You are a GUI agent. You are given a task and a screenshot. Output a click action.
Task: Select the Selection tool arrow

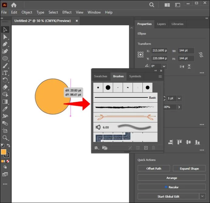click(x=5, y=30)
